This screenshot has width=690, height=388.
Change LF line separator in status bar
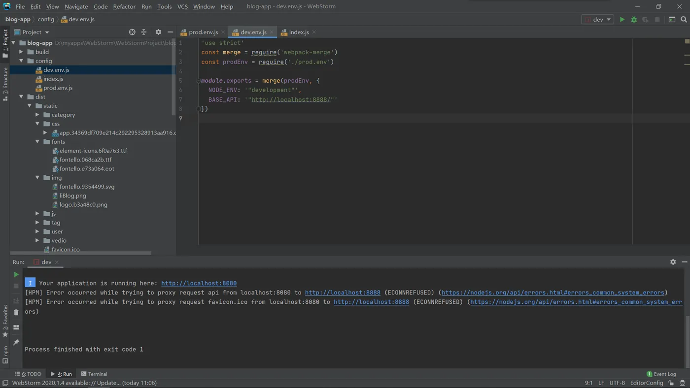tap(601, 383)
